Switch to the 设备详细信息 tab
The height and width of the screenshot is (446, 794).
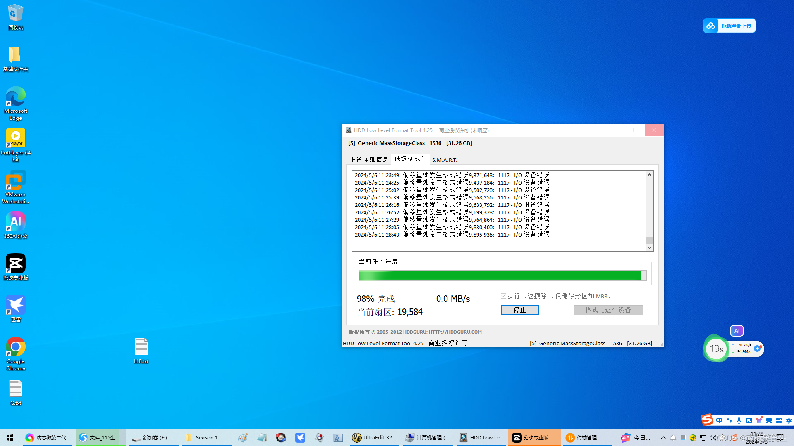coord(369,160)
